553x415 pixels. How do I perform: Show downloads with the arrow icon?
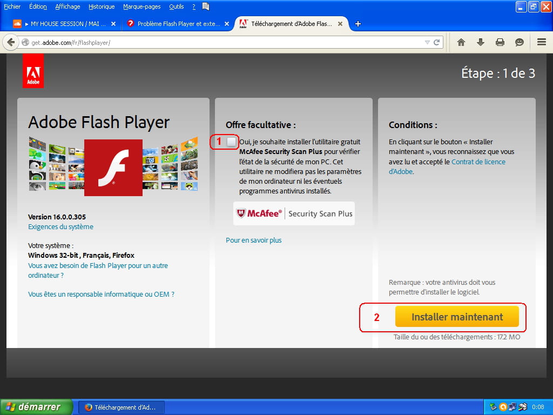pyautogui.click(x=481, y=42)
